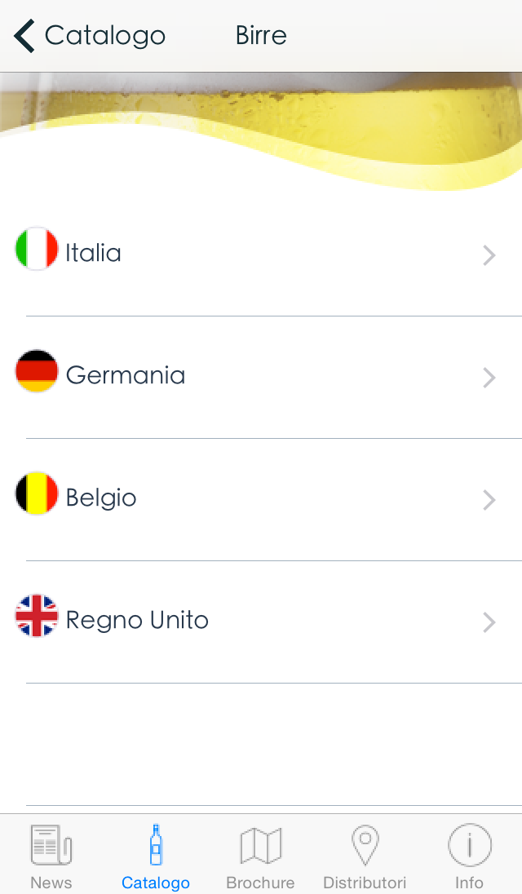Open the Distributori location pin icon

coord(365,845)
